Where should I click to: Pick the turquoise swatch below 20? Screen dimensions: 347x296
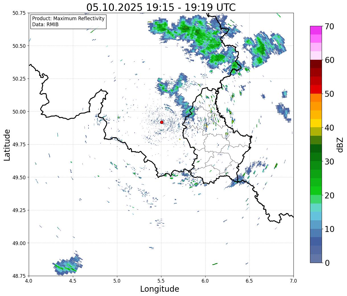[316, 207]
